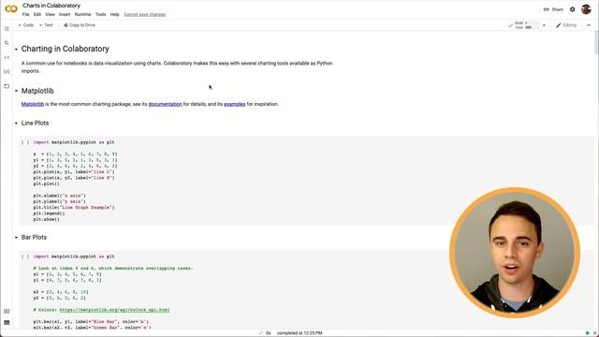Open the documentation hyperlink

[x=165, y=104]
